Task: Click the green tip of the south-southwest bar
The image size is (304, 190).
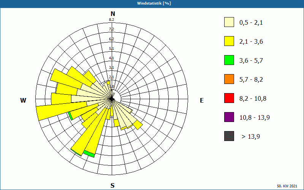Action: coord(89,154)
